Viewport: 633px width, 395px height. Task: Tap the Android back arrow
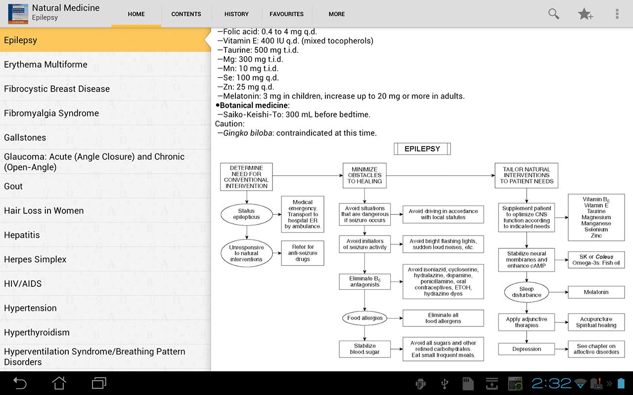click(20, 383)
